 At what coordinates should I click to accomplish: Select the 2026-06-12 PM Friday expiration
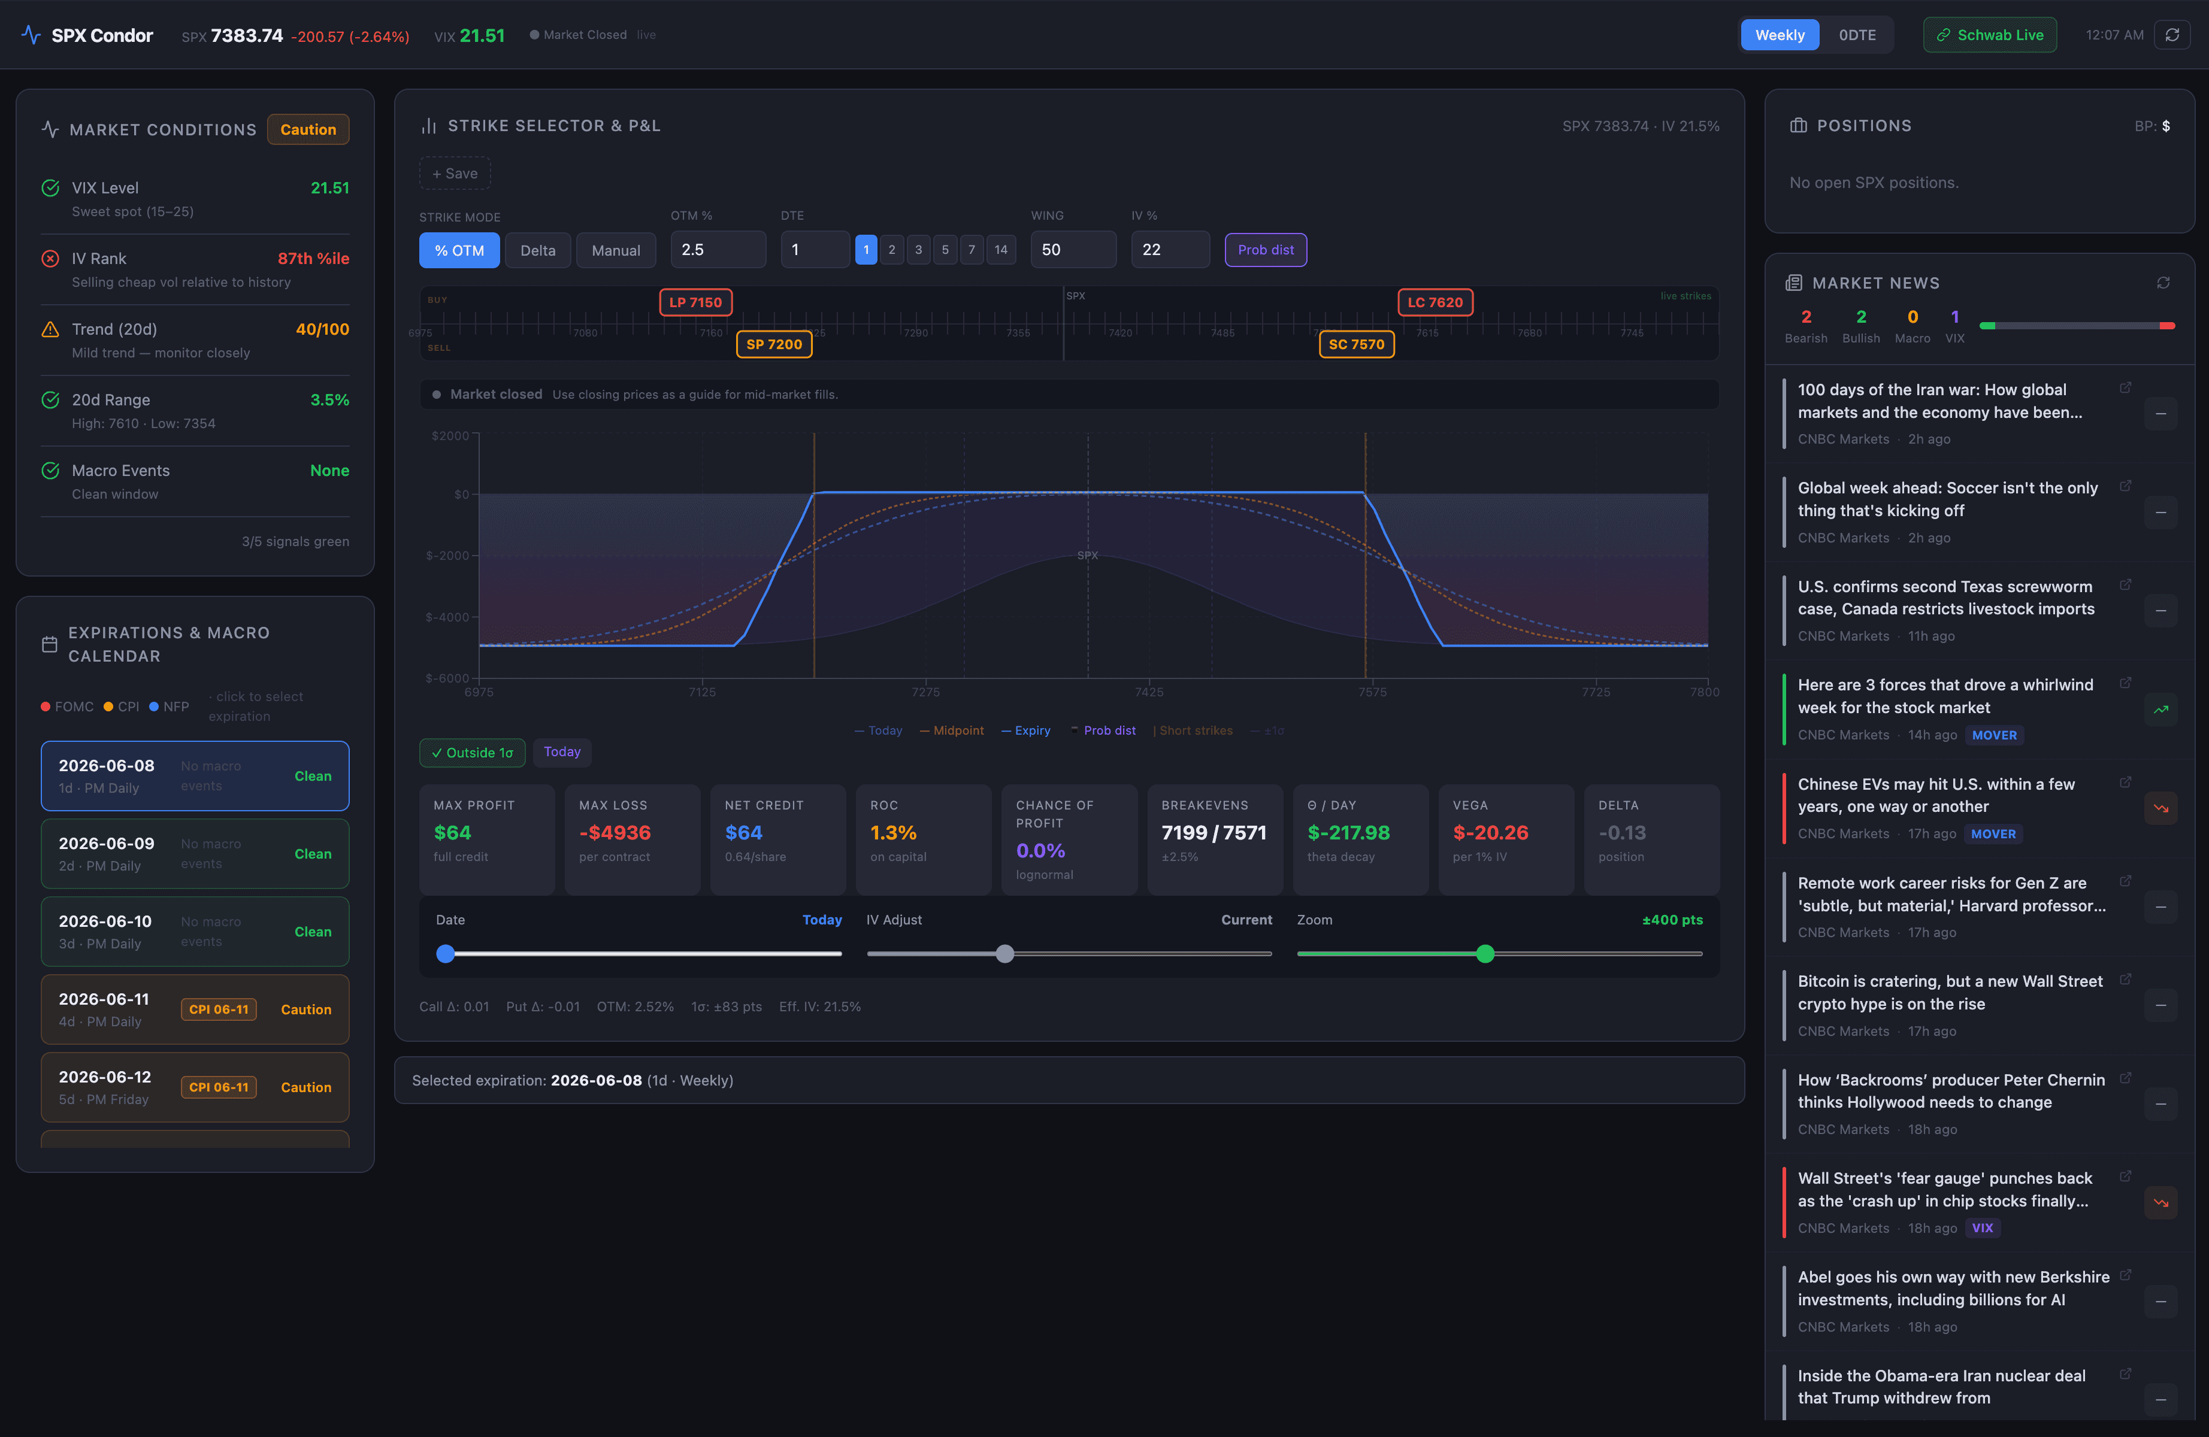(195, 1087)
